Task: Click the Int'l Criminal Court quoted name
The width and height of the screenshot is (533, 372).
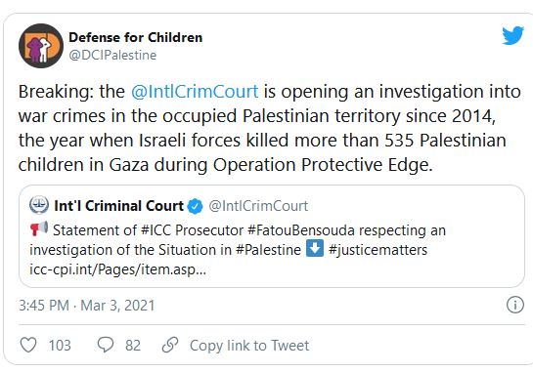Action: [x=119, y=206]
